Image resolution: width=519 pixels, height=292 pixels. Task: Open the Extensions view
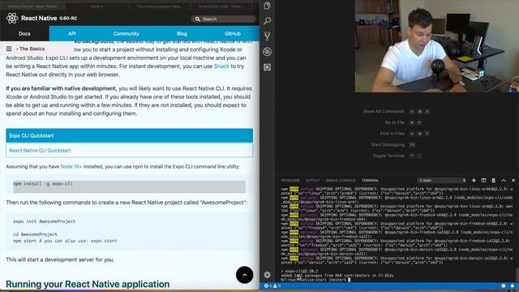click(267, 67)
